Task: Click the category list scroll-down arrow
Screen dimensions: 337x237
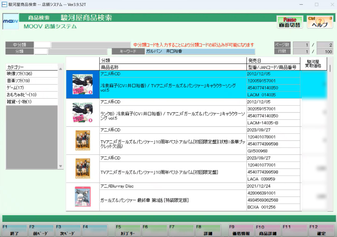Action: click(x=61, y=166)
